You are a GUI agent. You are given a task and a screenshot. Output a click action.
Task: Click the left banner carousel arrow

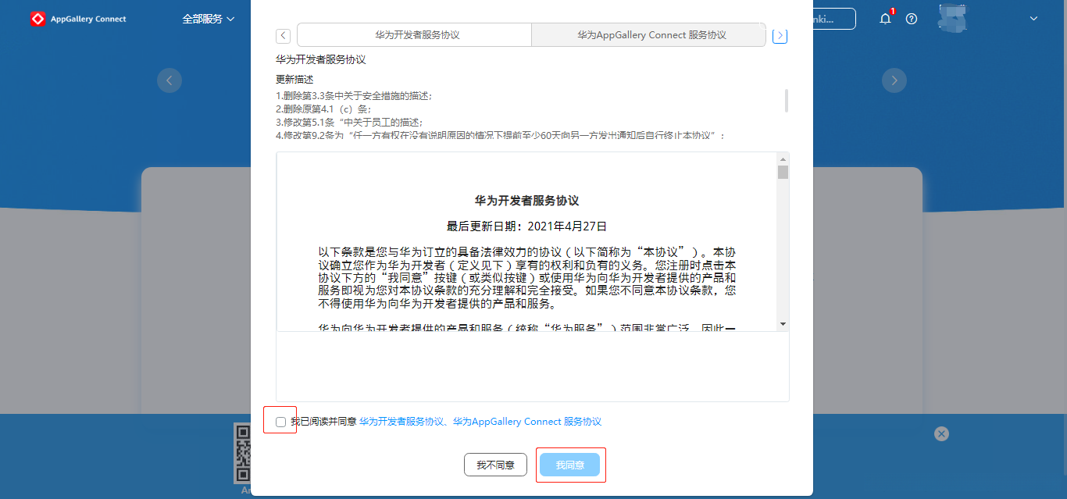tap(170, 80)
